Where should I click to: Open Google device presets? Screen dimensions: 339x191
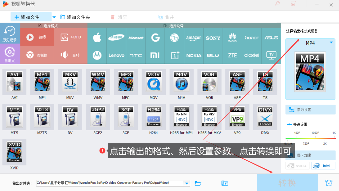tap(155, 37)
